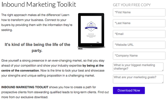Click the Inbound Marketing Toolkit page title
The image size is (167, 100).
[x=39, y=4]
